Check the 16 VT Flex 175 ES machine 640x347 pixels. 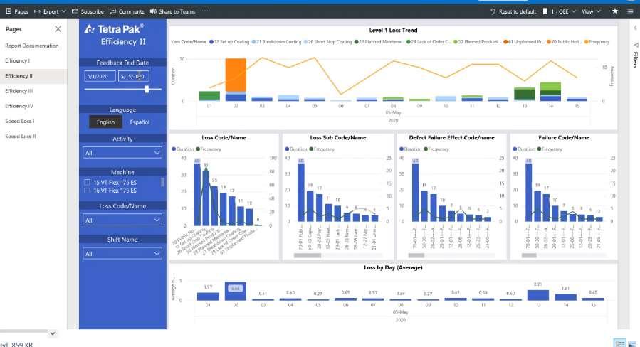coord(87,191)
